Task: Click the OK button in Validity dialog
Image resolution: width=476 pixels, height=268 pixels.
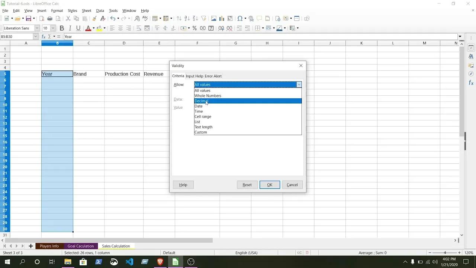Action: click(270, 185)
